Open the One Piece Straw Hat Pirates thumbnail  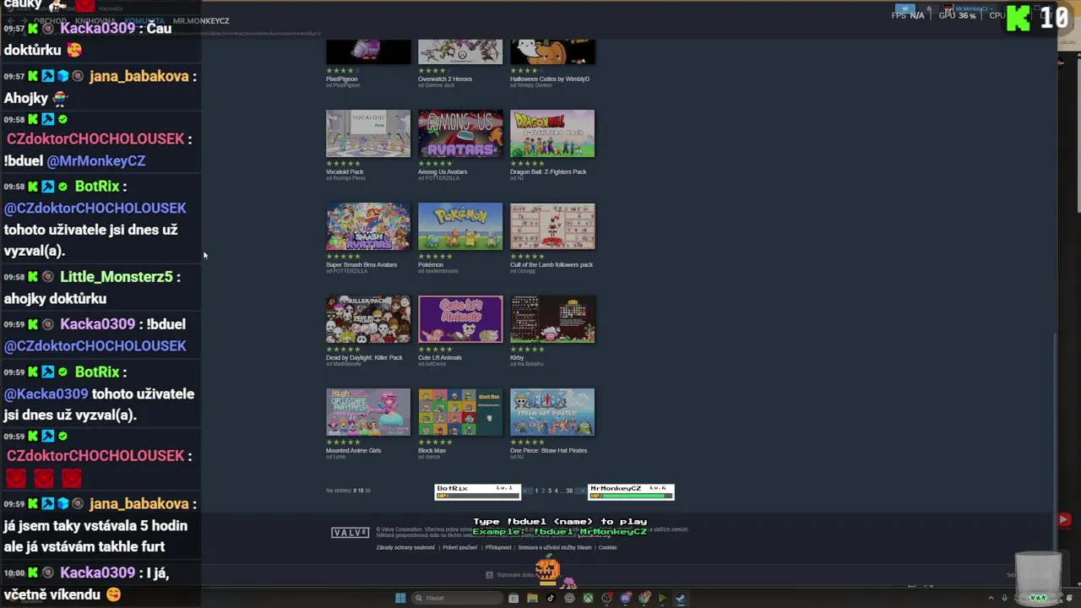[552, 412]
